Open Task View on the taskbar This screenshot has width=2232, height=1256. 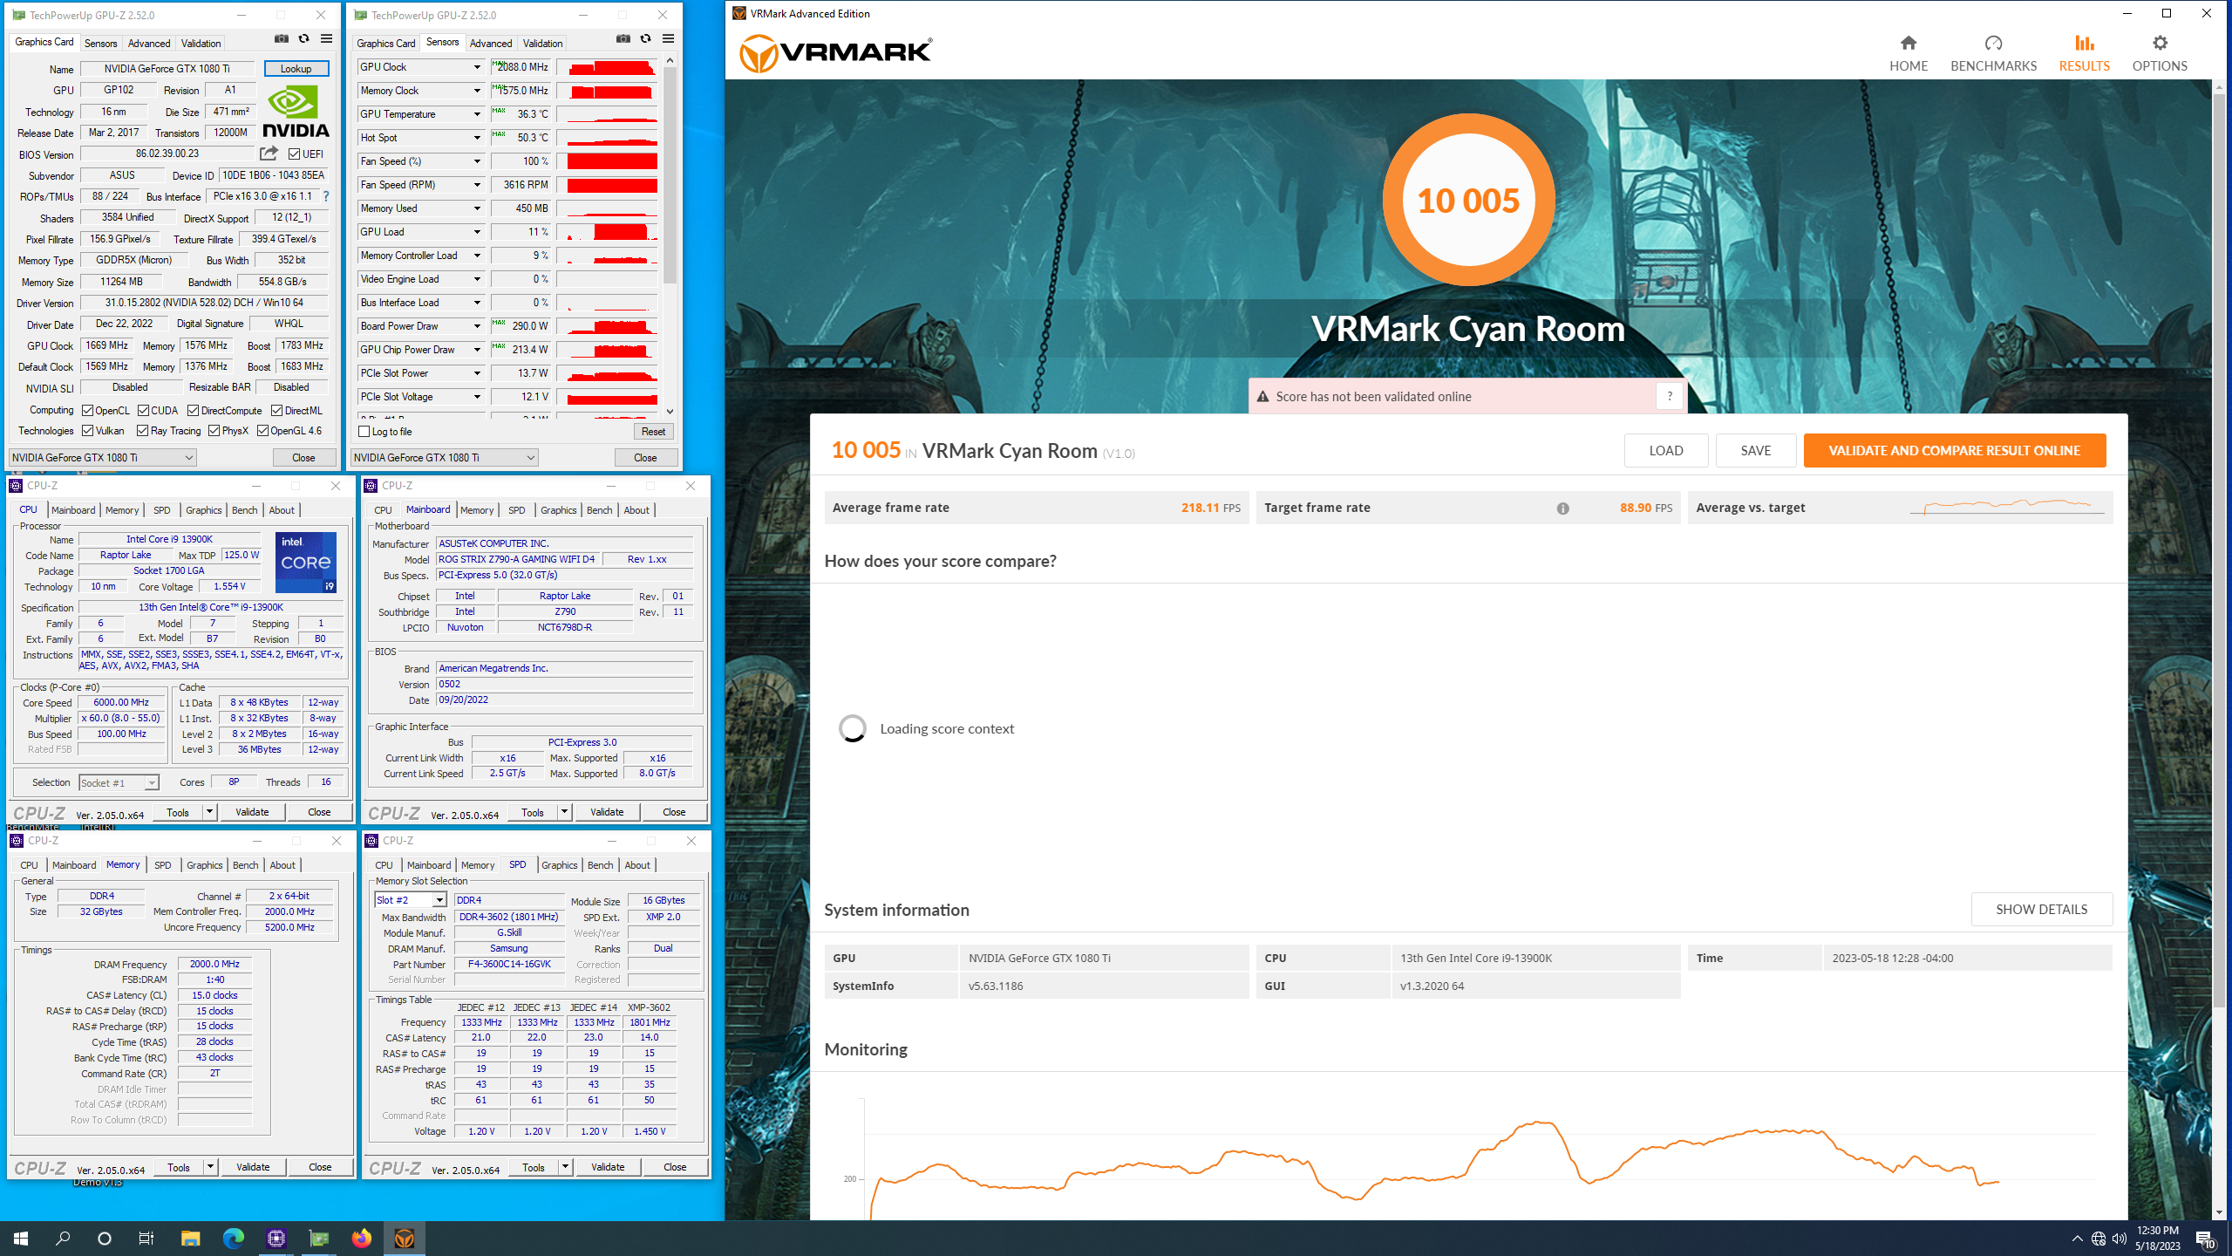(x=146, y=1238)
